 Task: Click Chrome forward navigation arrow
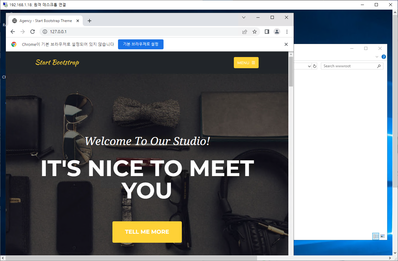[x=23, y=32]
